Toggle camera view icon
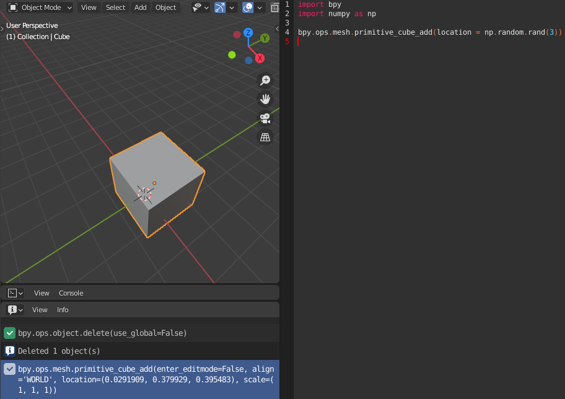Viewport: 565px width, 399px height. click(265, 118)
